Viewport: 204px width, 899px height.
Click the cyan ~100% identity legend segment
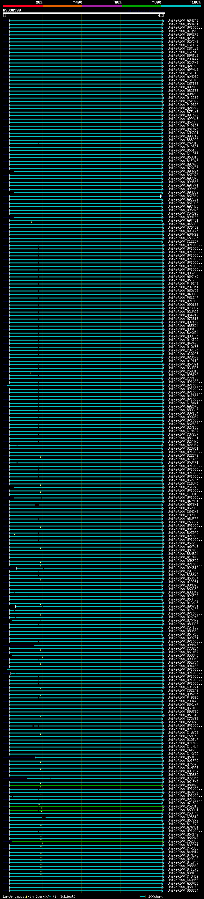click(x=181, y=6)
